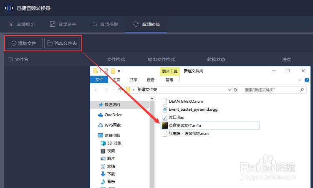The height and width of the screenshot is (188, 313).
Task: Switch to the 音频合并 tab
Action: click(x=63, y=24)
